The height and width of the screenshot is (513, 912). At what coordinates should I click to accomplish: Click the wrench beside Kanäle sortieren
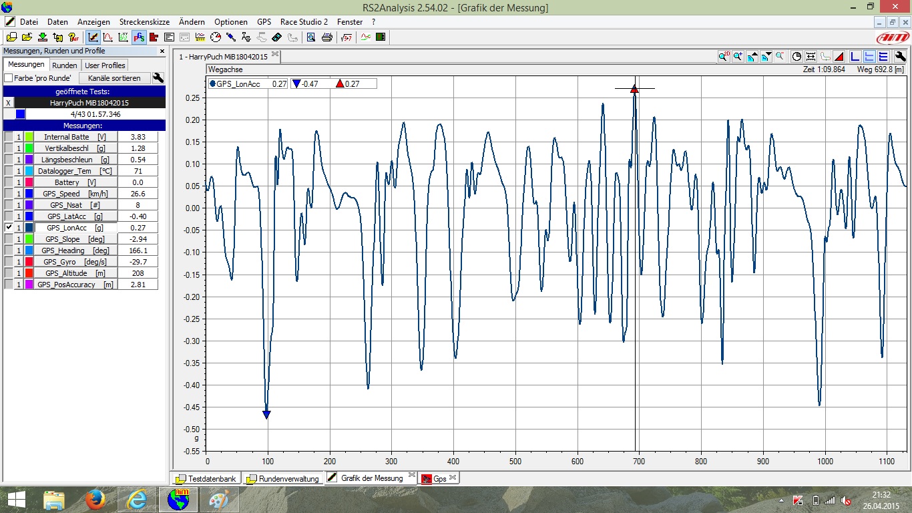pos(158,78)
